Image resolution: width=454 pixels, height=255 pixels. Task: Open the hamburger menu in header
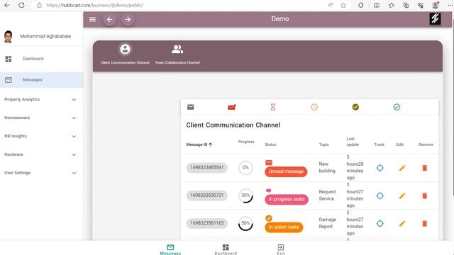pos(92,19)
